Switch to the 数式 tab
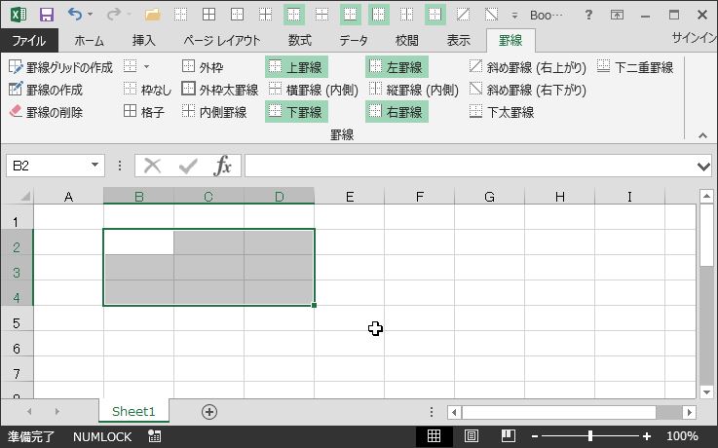The width and height of the screenshot is (718, 448). click(x=300, y=40)
